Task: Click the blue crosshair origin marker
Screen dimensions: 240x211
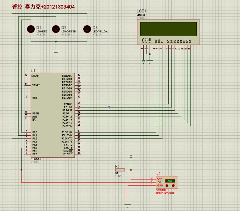Action: 109,107
